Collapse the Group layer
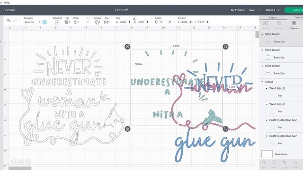 pos(262,82)
